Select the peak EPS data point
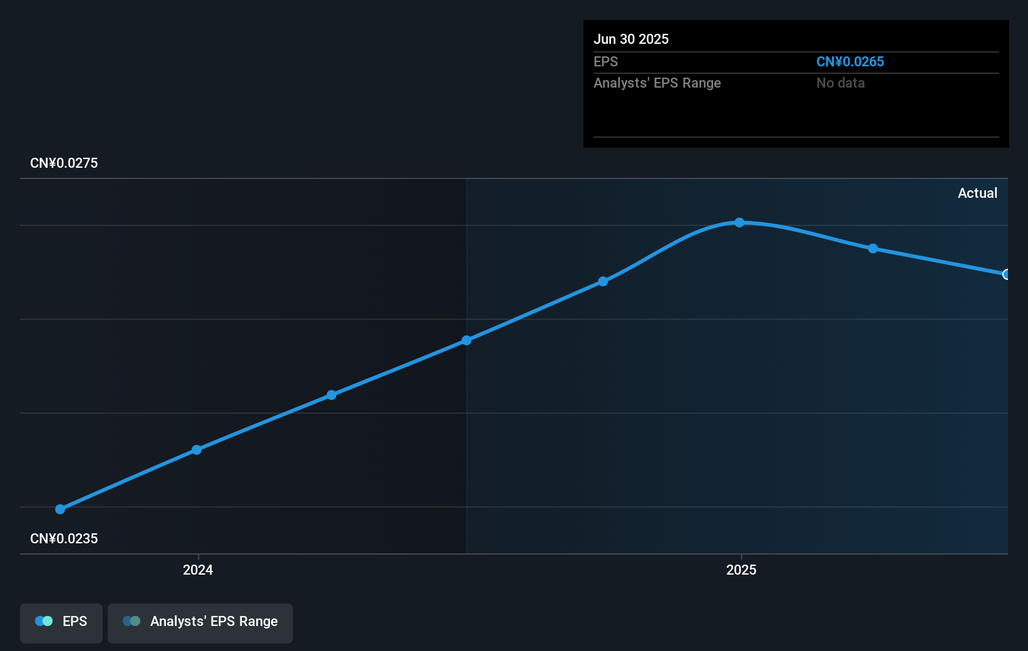1028x651 pixels. click(x=739, y=222)
